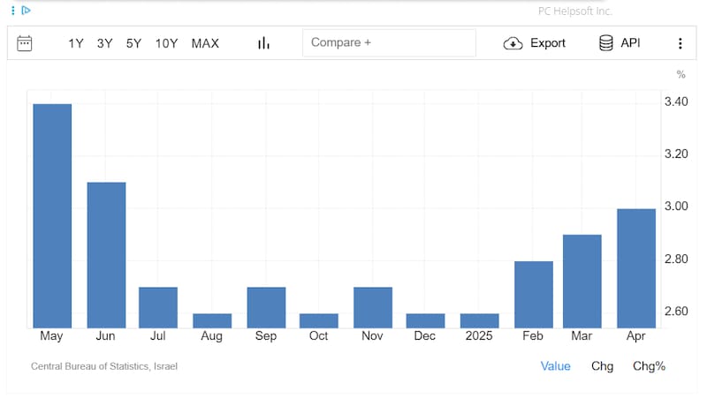Show the MAX time range

click(x=205, y=43)
